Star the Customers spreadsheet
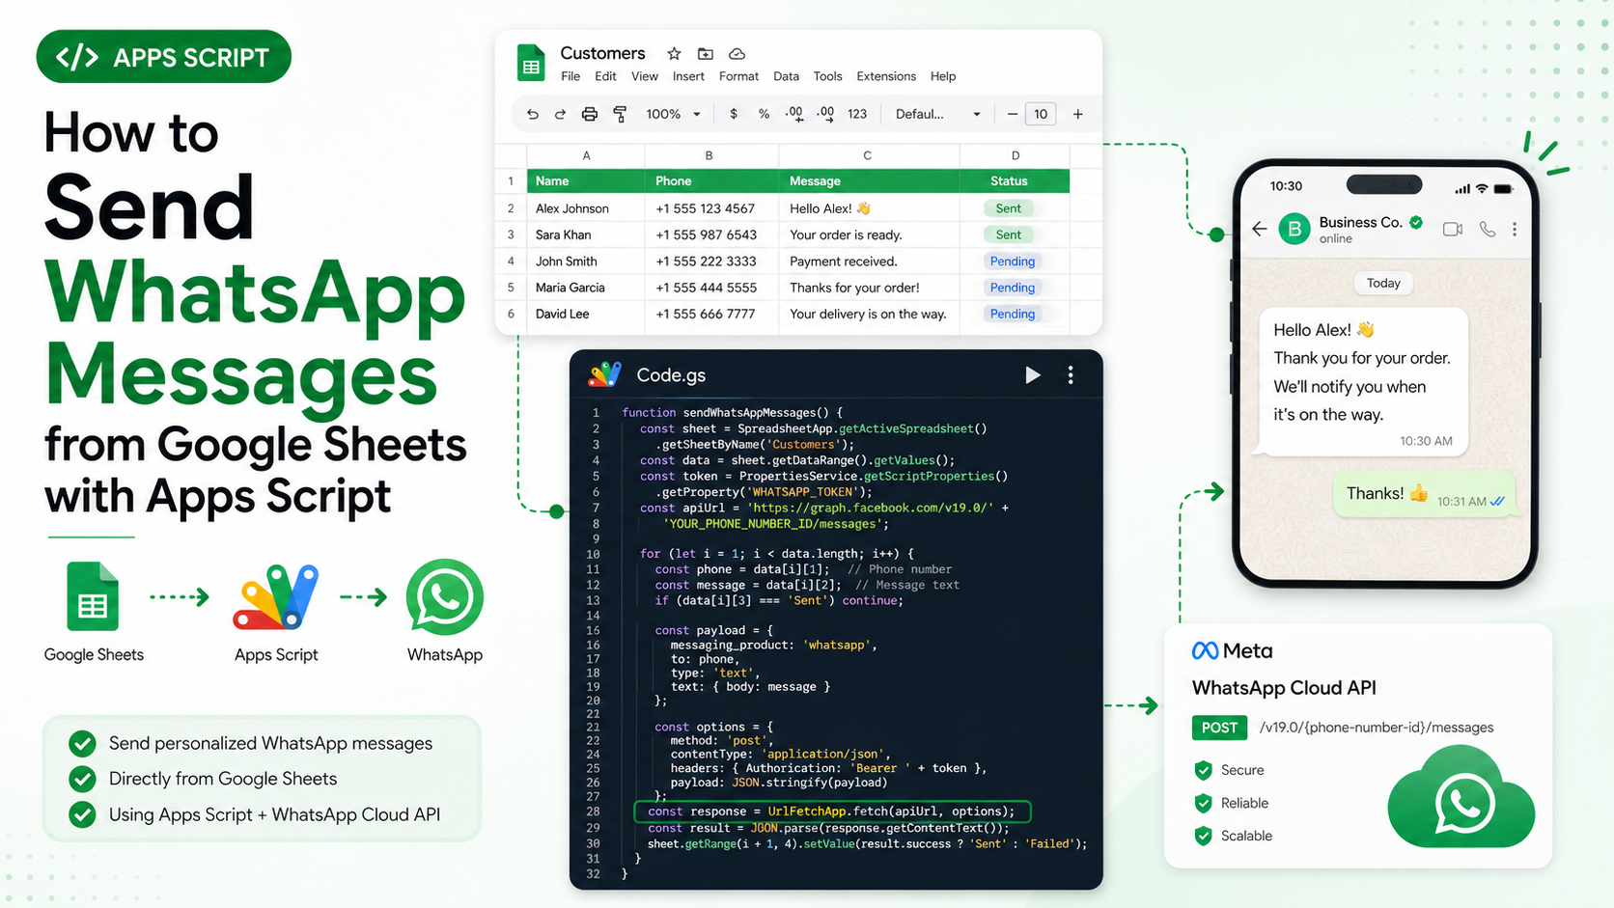The width and height of the screenshot is (1614, 908). [x=674, y=53]
